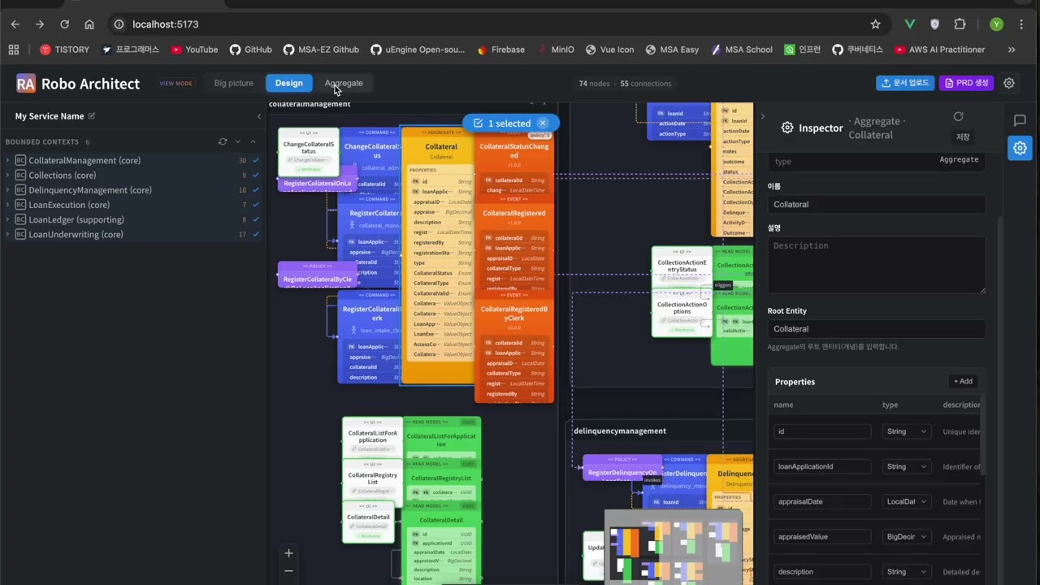Open the Chrome apps grid
The width and height of the screenshot is (1040, 585).
click(x=14, y=50)
